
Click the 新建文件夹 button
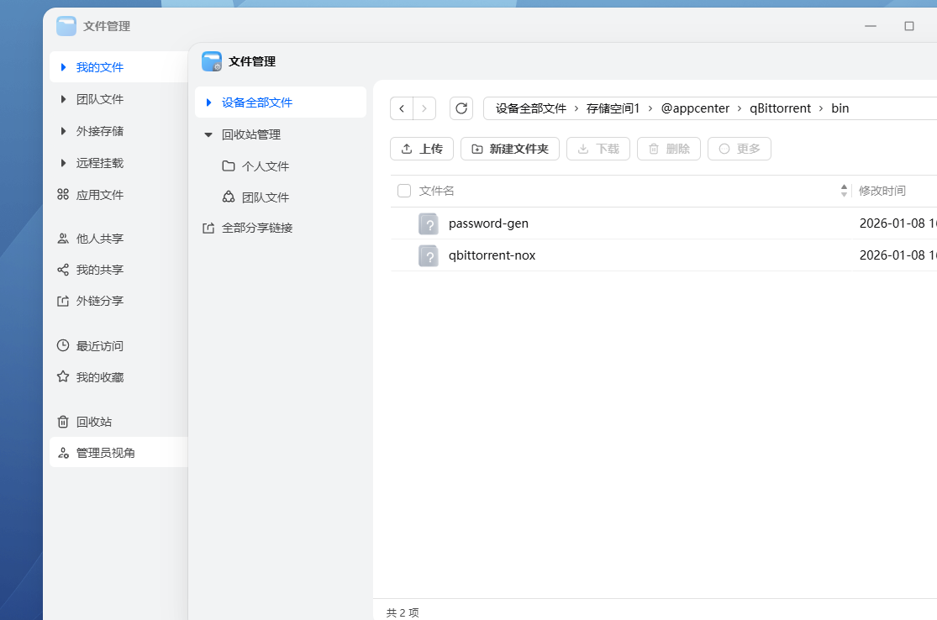click(x=509, y=148)
